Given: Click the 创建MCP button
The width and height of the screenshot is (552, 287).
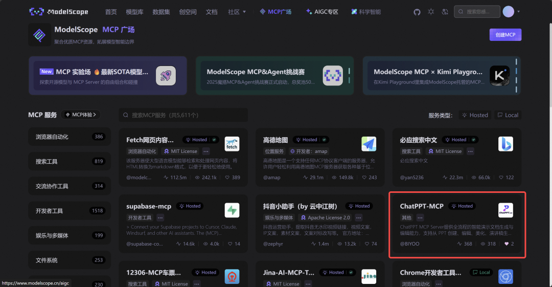Looking at the screenshot, I should [x=505, y=35].
